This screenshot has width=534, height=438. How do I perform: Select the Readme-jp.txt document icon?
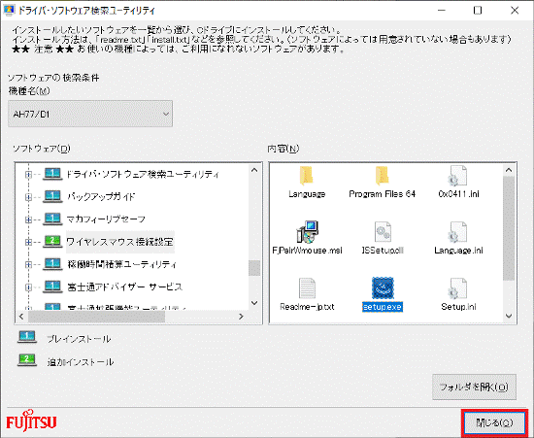307,288
